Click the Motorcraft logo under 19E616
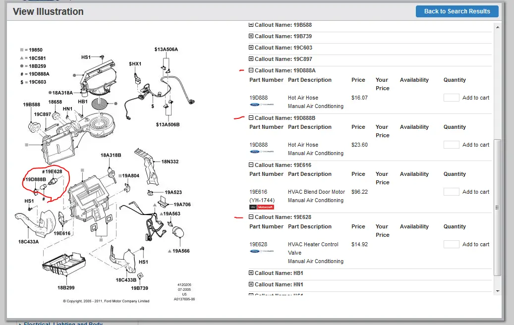This screenshot has height=325, width=514. (262, 207)
